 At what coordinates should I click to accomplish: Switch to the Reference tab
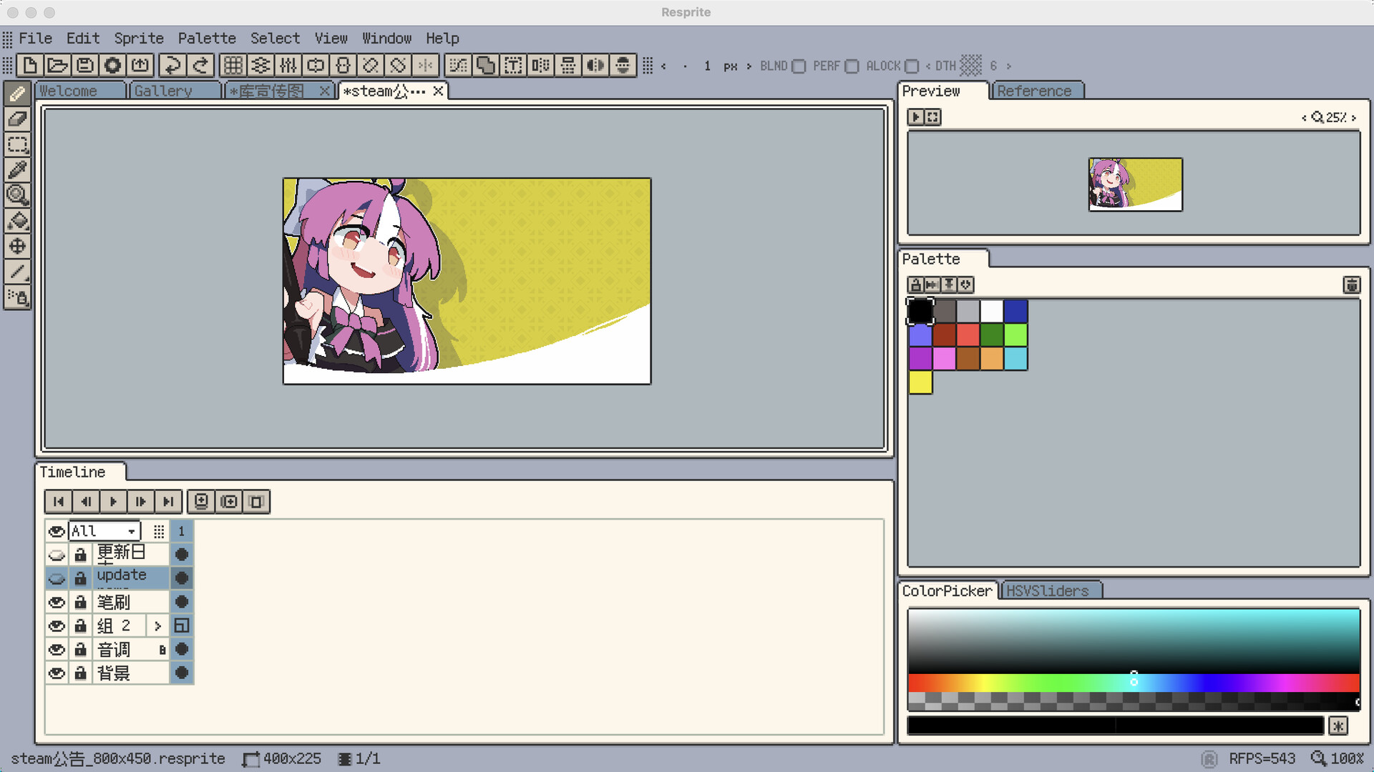[x=1034, y=91]
